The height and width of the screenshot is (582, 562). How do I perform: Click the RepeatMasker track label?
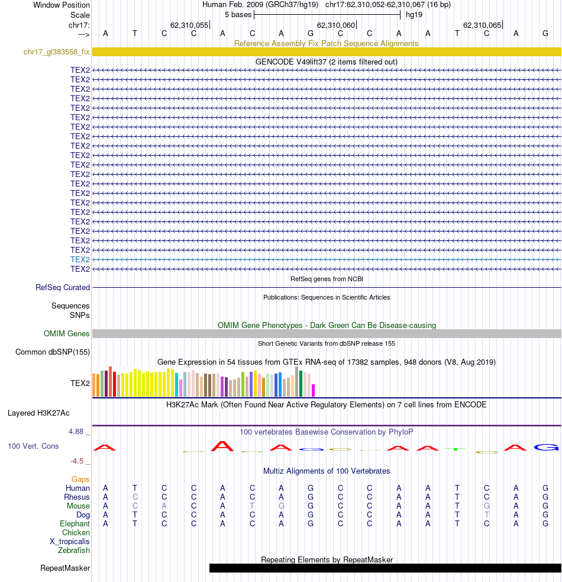65,568
